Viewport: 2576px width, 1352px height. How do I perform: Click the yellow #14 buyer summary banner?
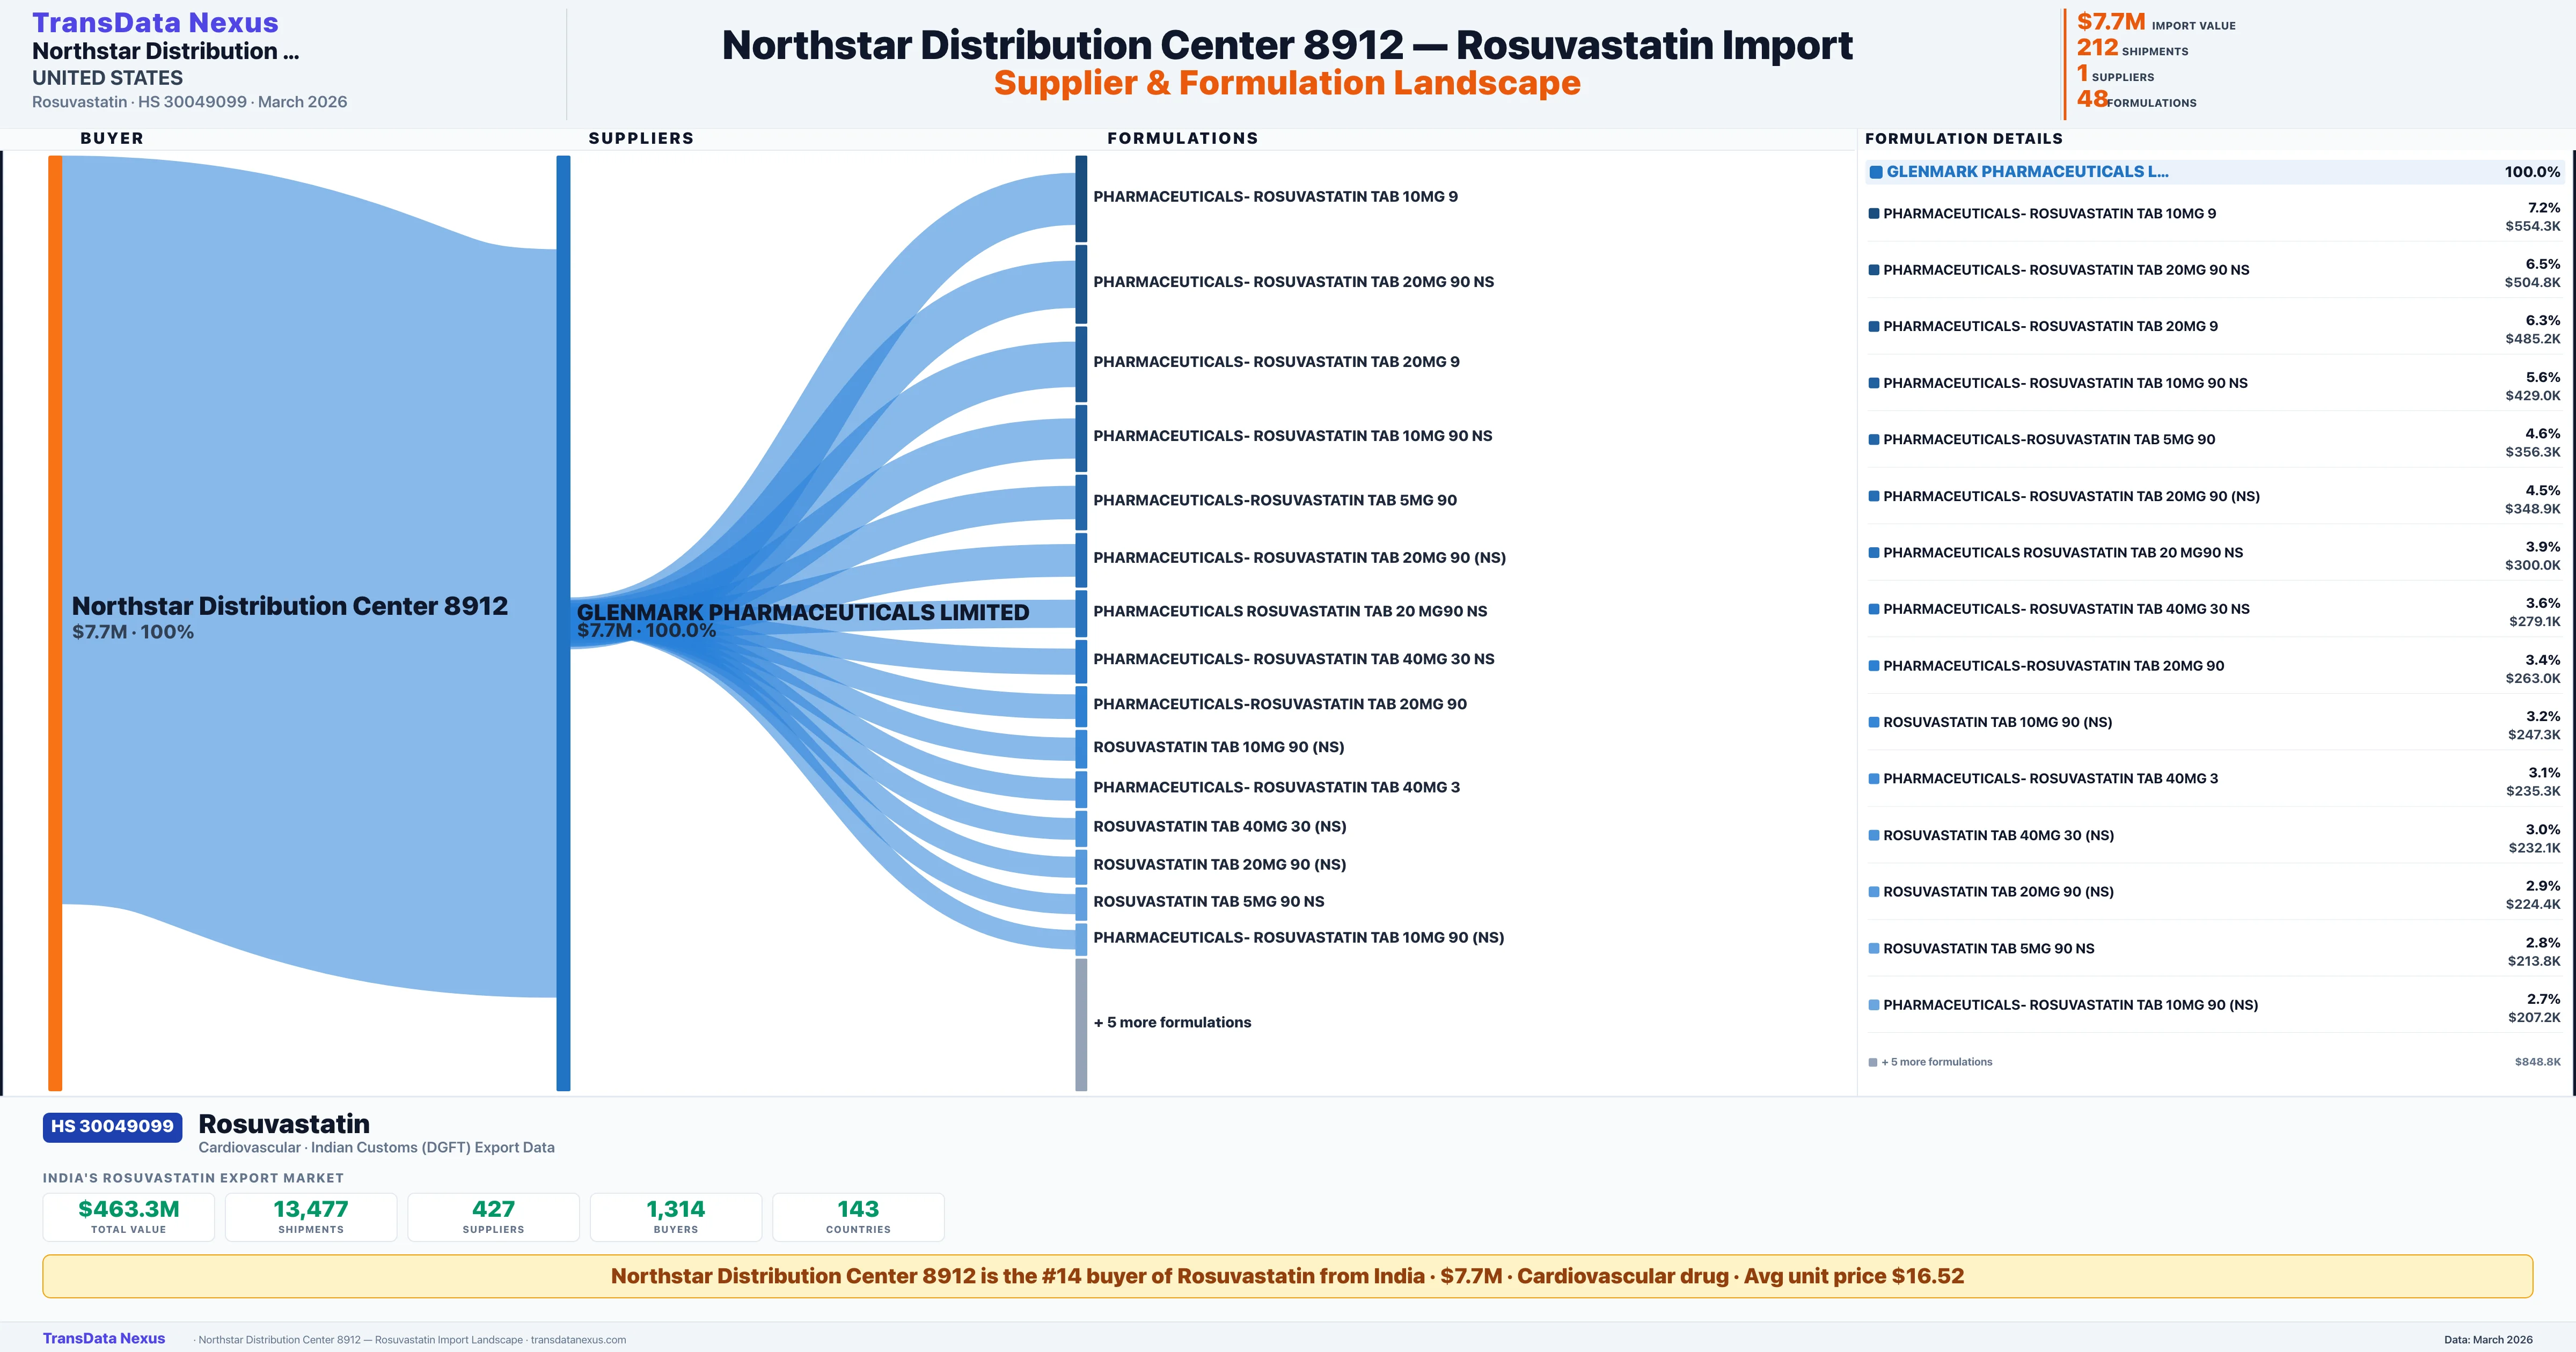[1287, 1276]
